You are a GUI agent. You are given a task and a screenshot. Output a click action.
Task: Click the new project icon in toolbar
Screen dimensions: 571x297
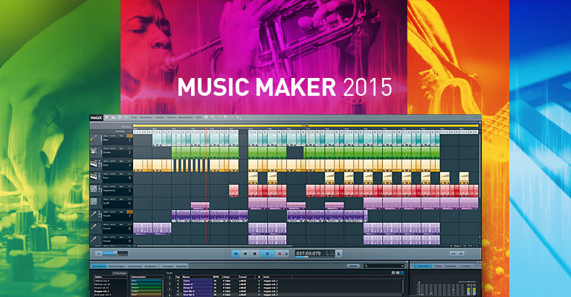coord(106,118)
